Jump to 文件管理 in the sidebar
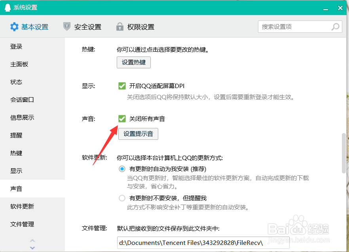 tap(32, 224)
